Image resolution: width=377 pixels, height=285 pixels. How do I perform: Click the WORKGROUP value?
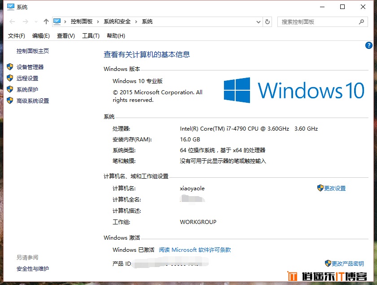coord(198,222)
